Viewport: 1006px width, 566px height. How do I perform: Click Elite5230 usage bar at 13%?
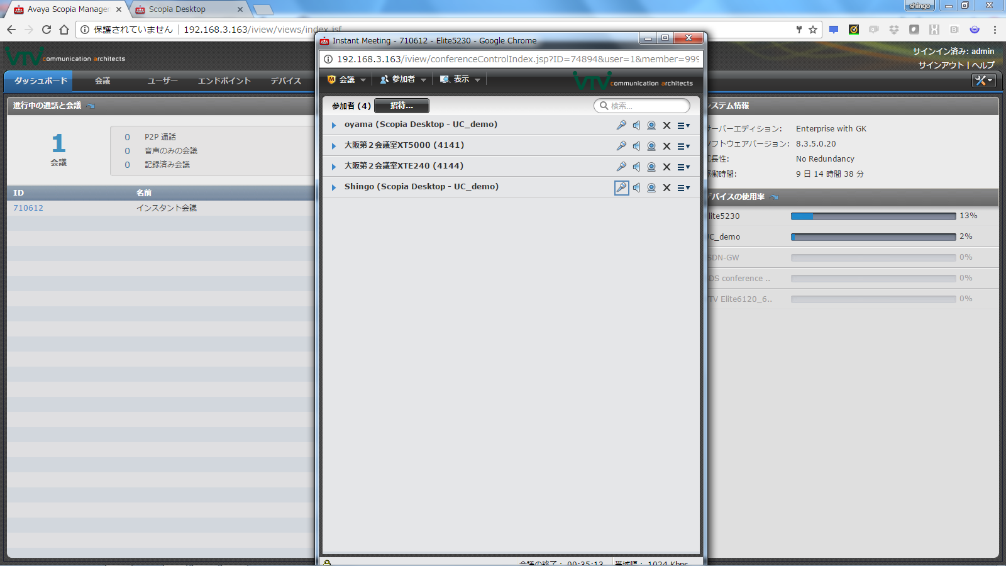pos(873,216)
